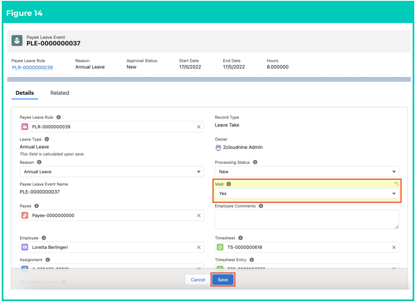Click the Start Date value 17/5/2022
416x302 pixels.
click(x=190, y=67)
